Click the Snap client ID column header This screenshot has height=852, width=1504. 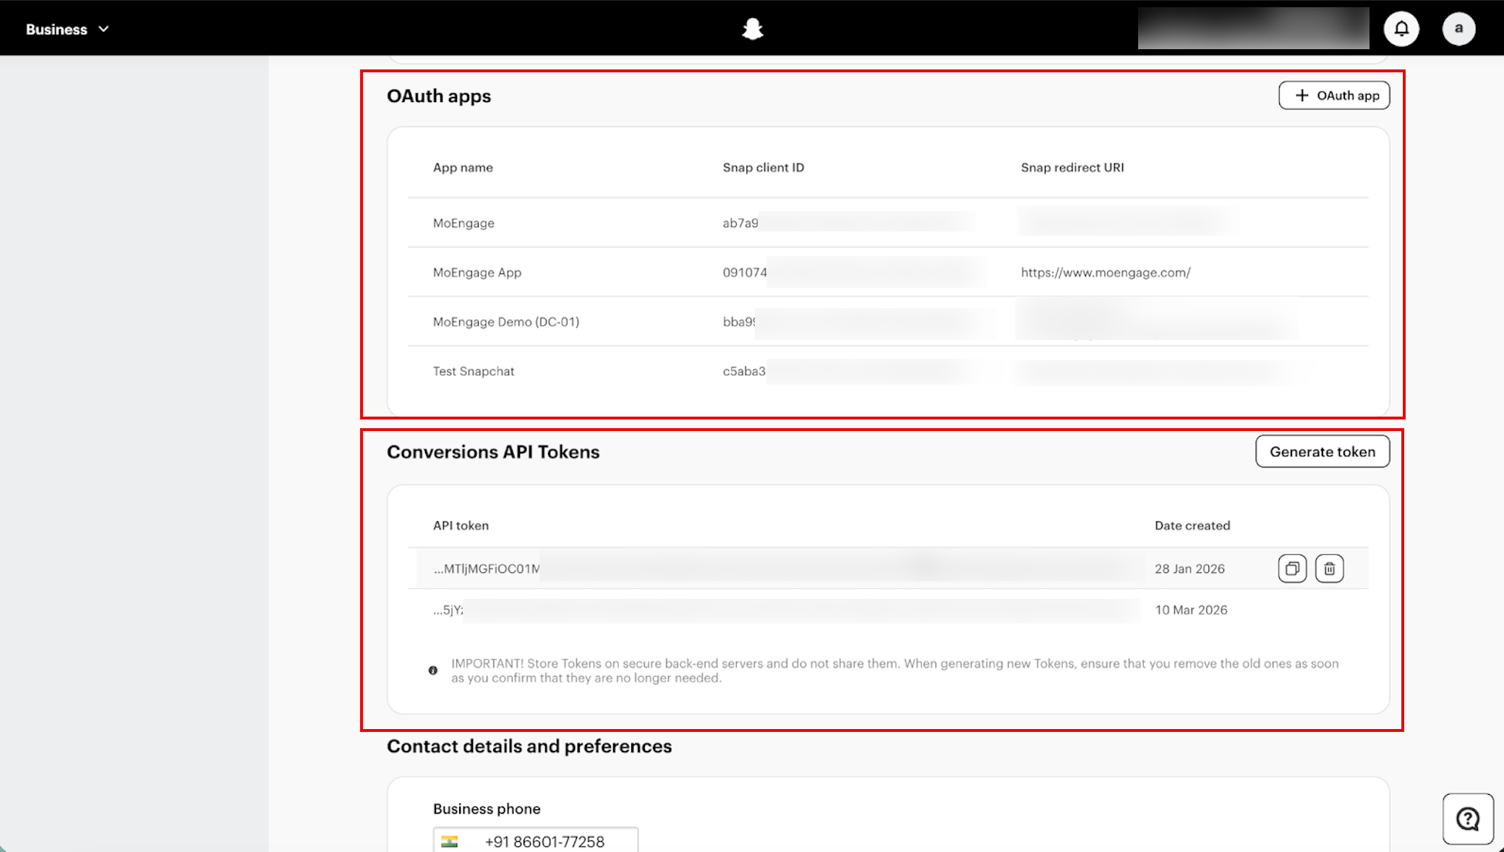click(764, 167)
